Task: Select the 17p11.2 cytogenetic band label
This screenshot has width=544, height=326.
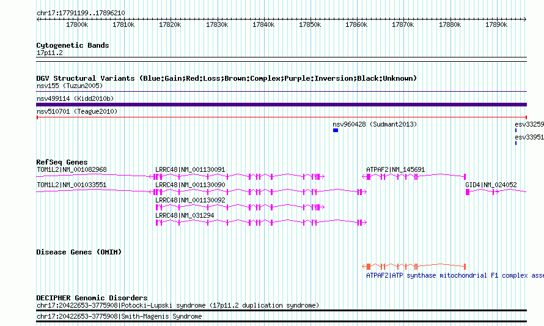Action: [50, 53]
